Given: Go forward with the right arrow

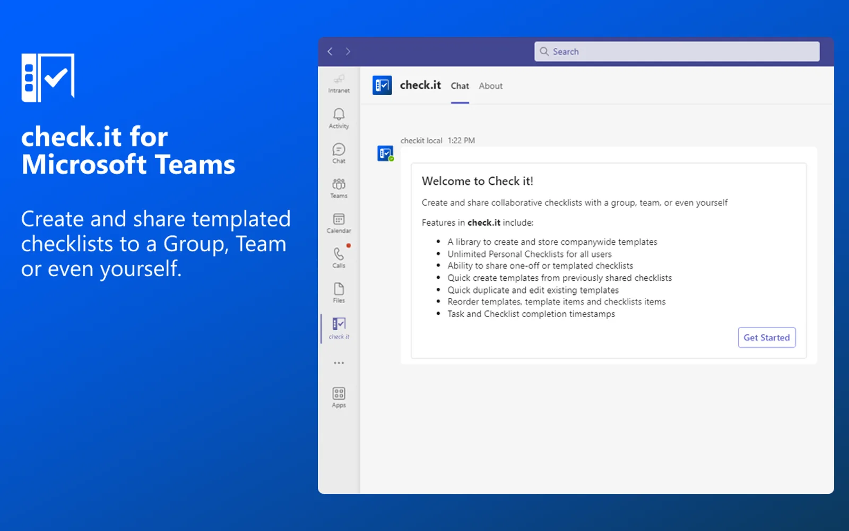Looking at the screenshot, I should (348, 52).
